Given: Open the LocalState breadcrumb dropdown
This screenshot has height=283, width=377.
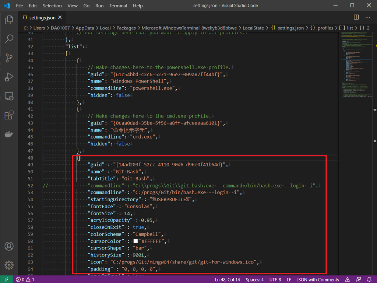Looking at the screenshot, I should 253,28.
